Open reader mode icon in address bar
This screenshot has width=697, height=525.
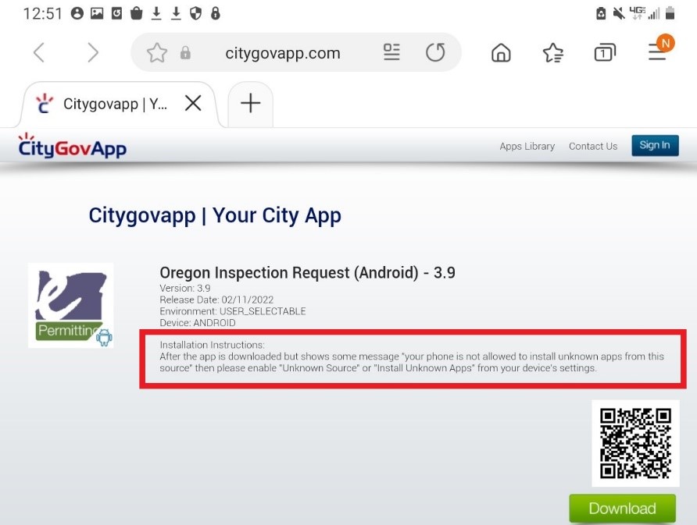click(x=391, y=53)
